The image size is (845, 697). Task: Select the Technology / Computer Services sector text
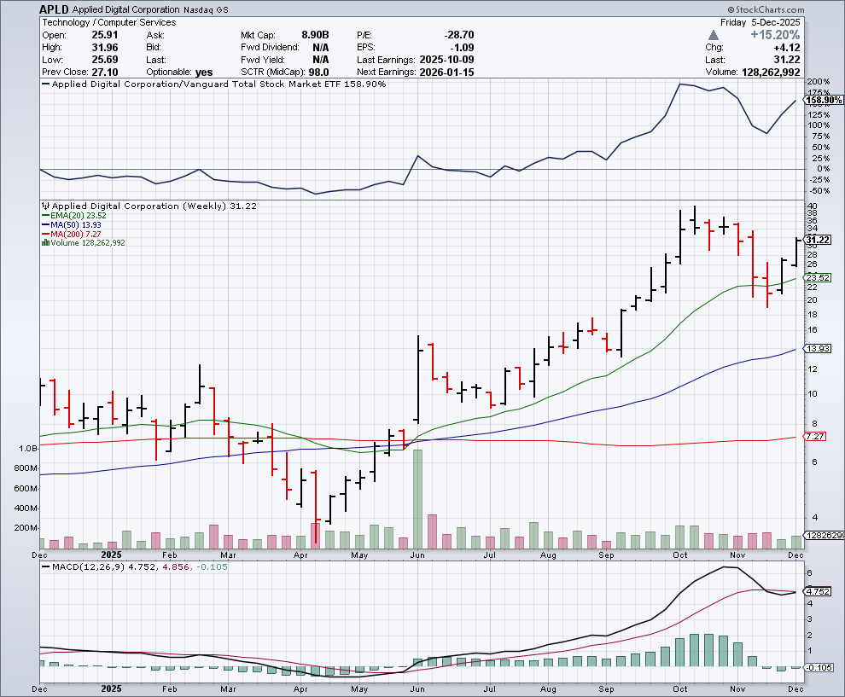pos(109,22)
